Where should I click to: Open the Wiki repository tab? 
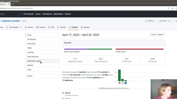click(51, 27)
